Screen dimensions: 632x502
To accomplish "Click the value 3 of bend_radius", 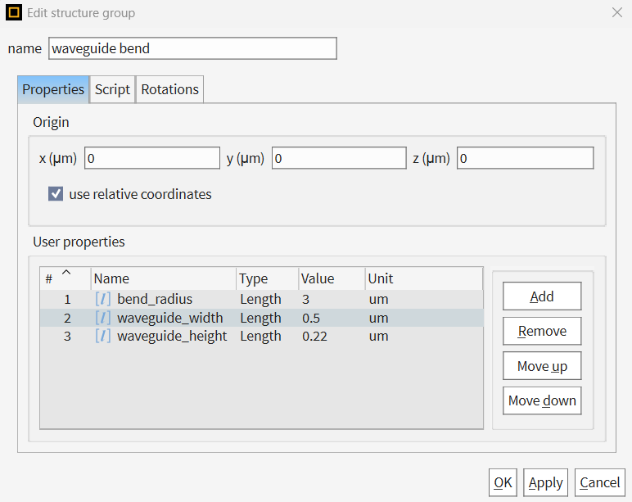I will (x=305, y=299).
